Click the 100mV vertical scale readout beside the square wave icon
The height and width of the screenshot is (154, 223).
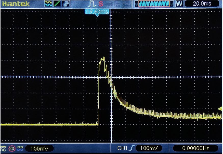tap(40, 148)
